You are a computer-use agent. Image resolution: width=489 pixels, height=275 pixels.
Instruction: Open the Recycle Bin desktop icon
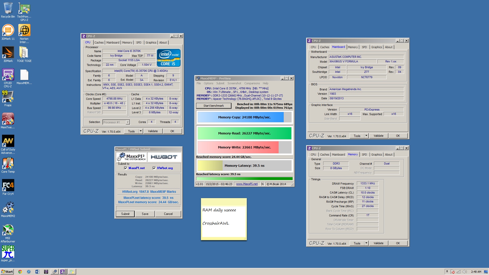click(8, 10)
